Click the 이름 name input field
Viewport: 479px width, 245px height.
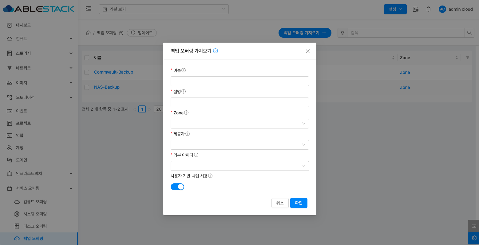[x=239, y=81]
